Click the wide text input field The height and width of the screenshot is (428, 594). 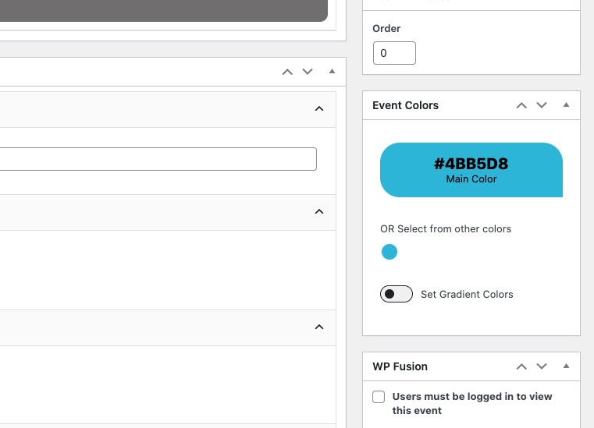click(x=158, y=159)
